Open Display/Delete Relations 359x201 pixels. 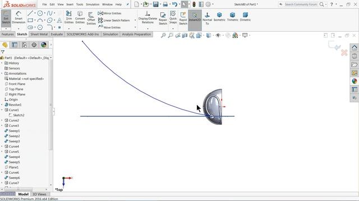pyautogui.click(x=148, y=17)
